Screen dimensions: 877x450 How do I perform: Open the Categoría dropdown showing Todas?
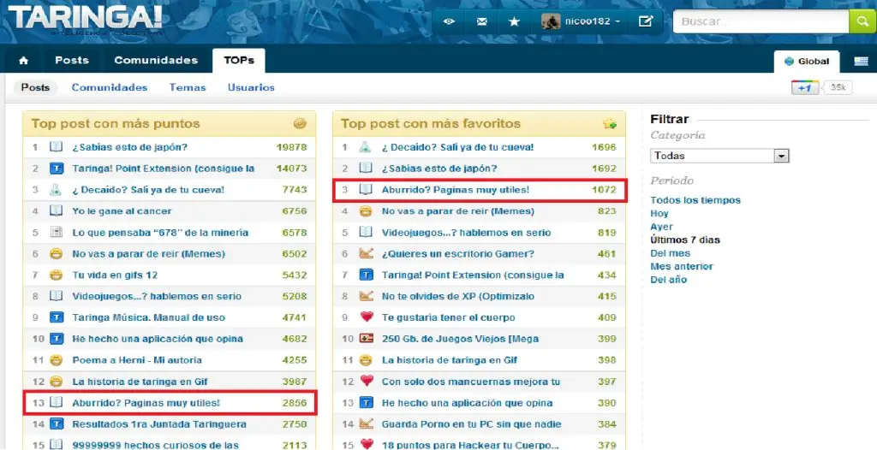(719, 156)
